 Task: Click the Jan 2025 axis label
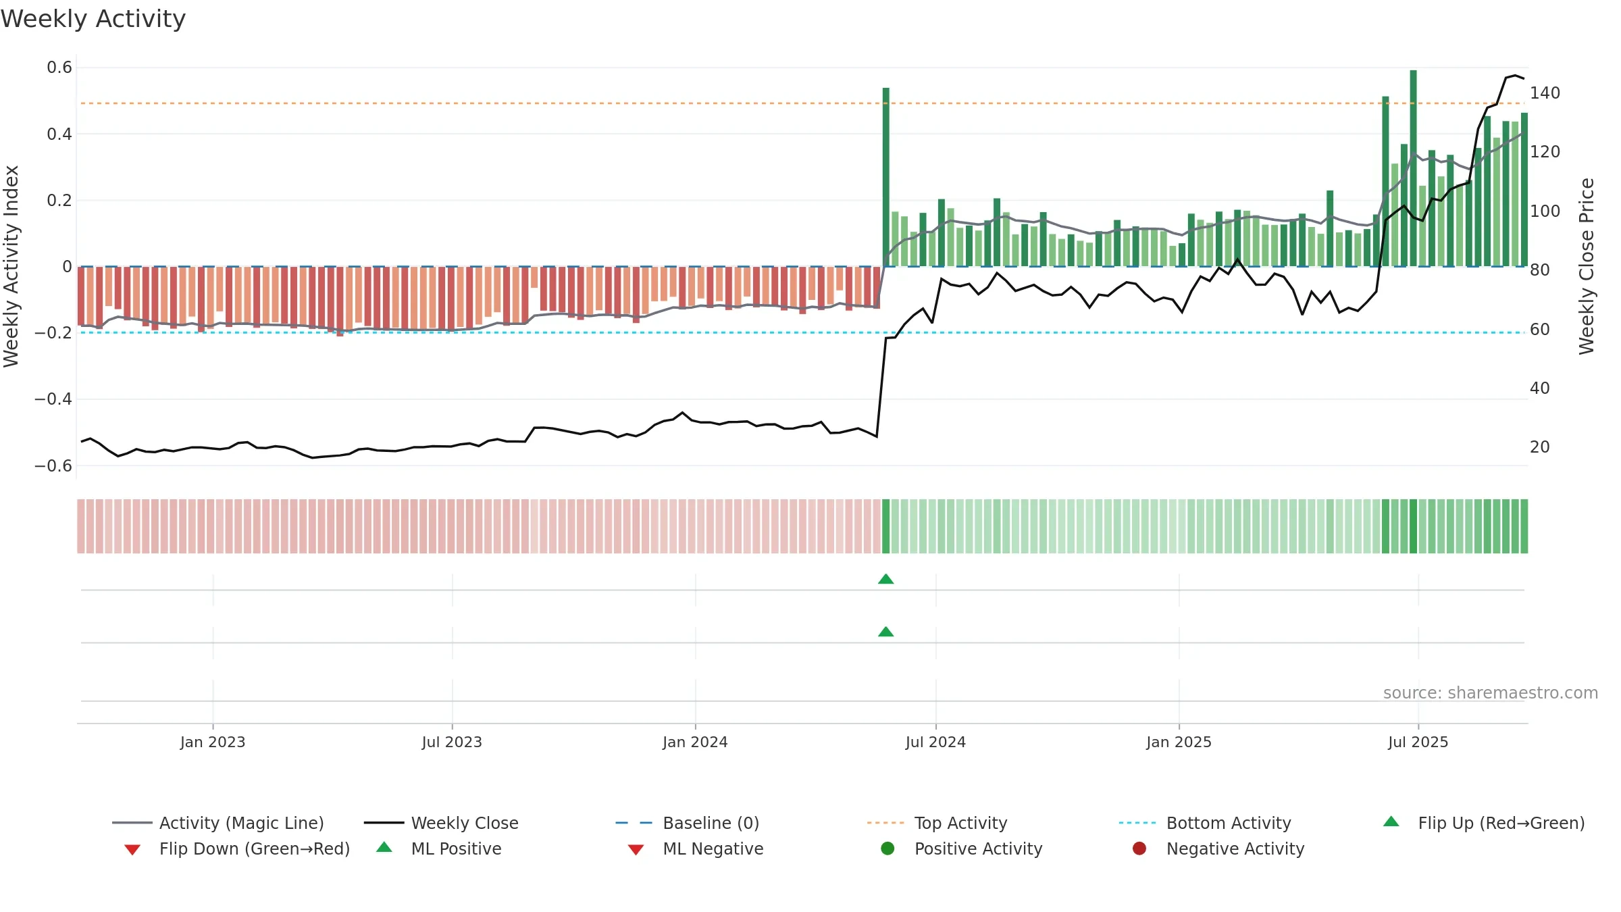pos(1179,742)
